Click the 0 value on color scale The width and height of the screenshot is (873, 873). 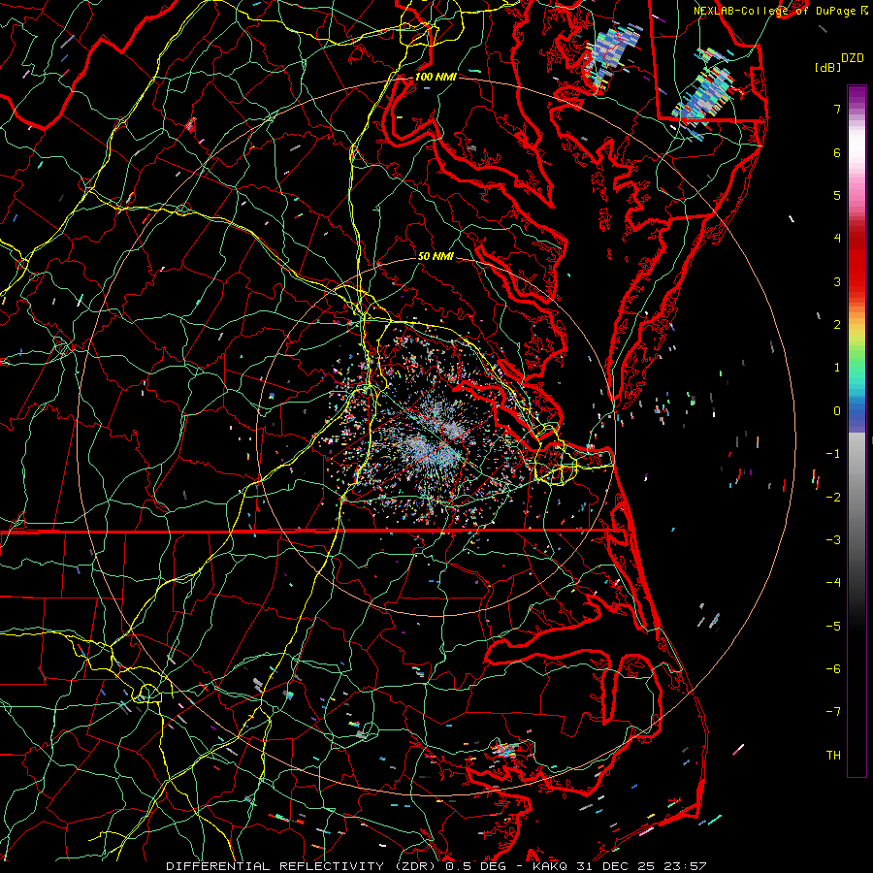tap(837, 411)
